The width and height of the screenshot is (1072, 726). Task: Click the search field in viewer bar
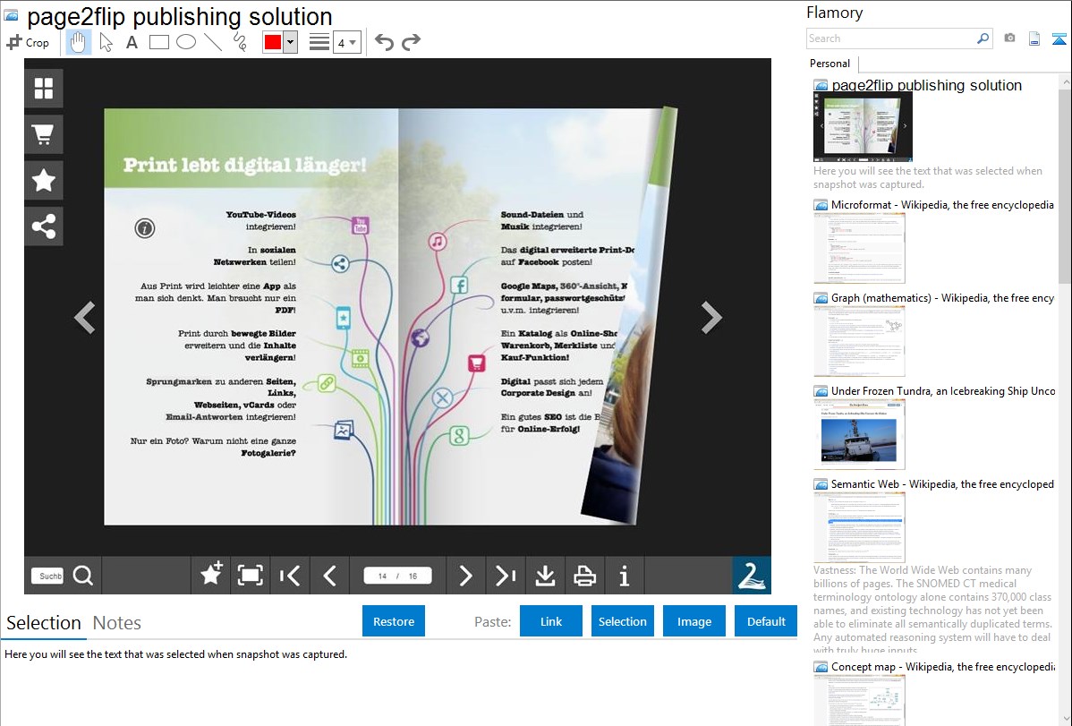[x=47, y=576]
